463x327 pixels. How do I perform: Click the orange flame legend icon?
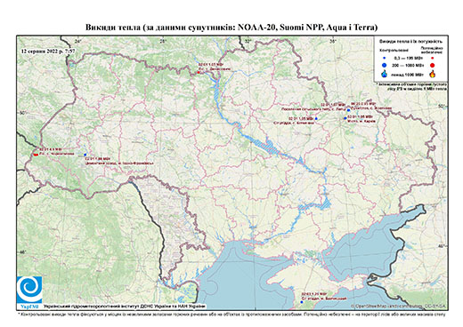(432, 74)
